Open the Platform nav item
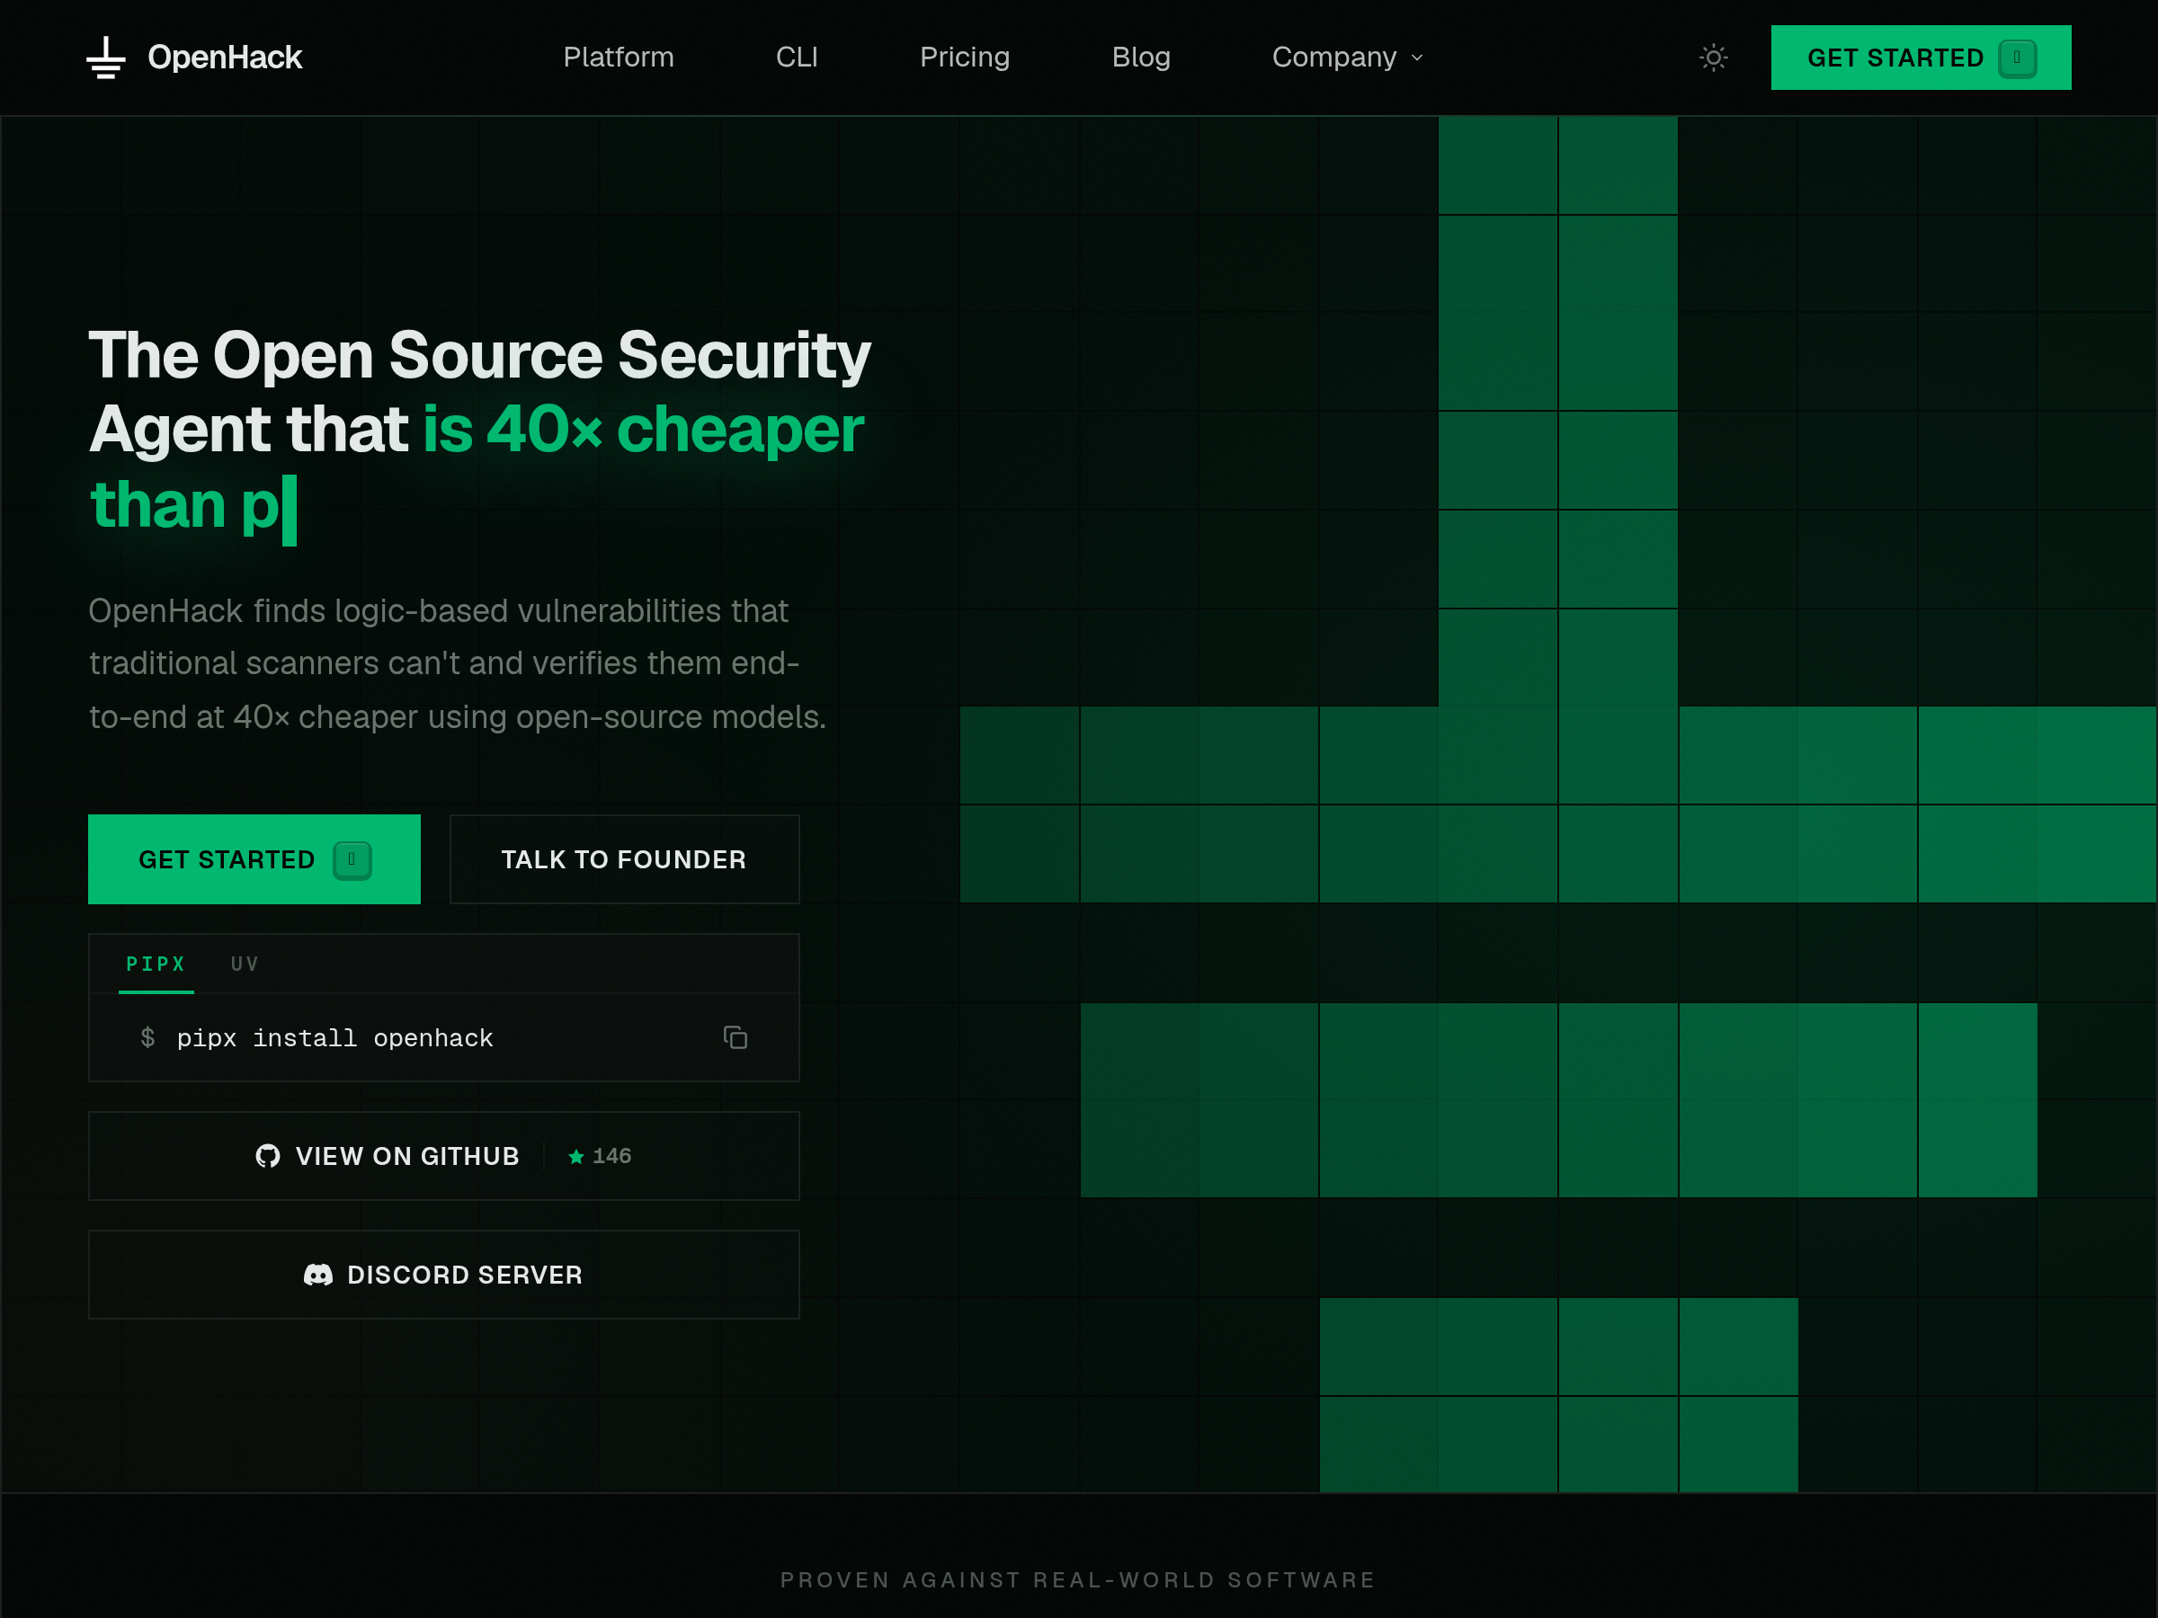The height and width of the screenshot is (1618, 2158). [619, 58]
